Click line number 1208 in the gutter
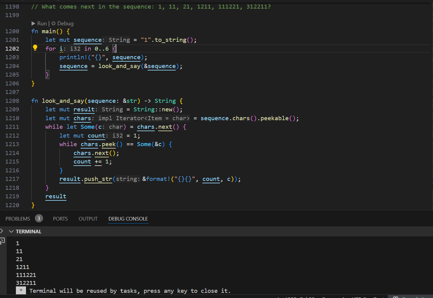 [12, 101]
